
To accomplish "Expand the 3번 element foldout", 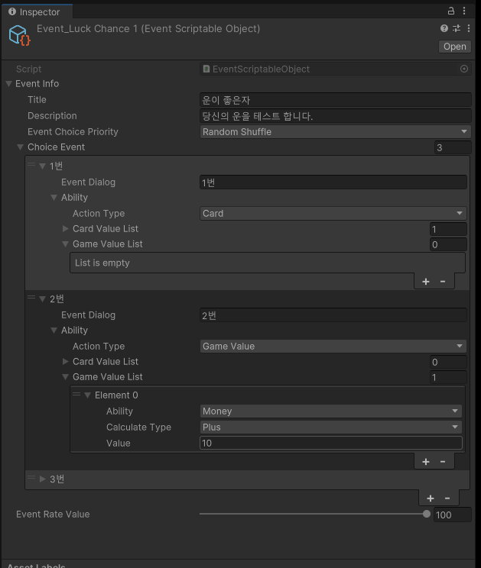I will [x=43, y=479].
